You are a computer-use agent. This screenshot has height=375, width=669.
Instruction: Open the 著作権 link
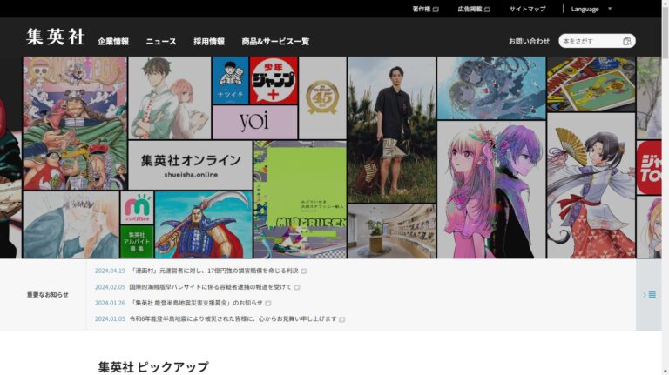pyautogui.click(x=421, y=9)
